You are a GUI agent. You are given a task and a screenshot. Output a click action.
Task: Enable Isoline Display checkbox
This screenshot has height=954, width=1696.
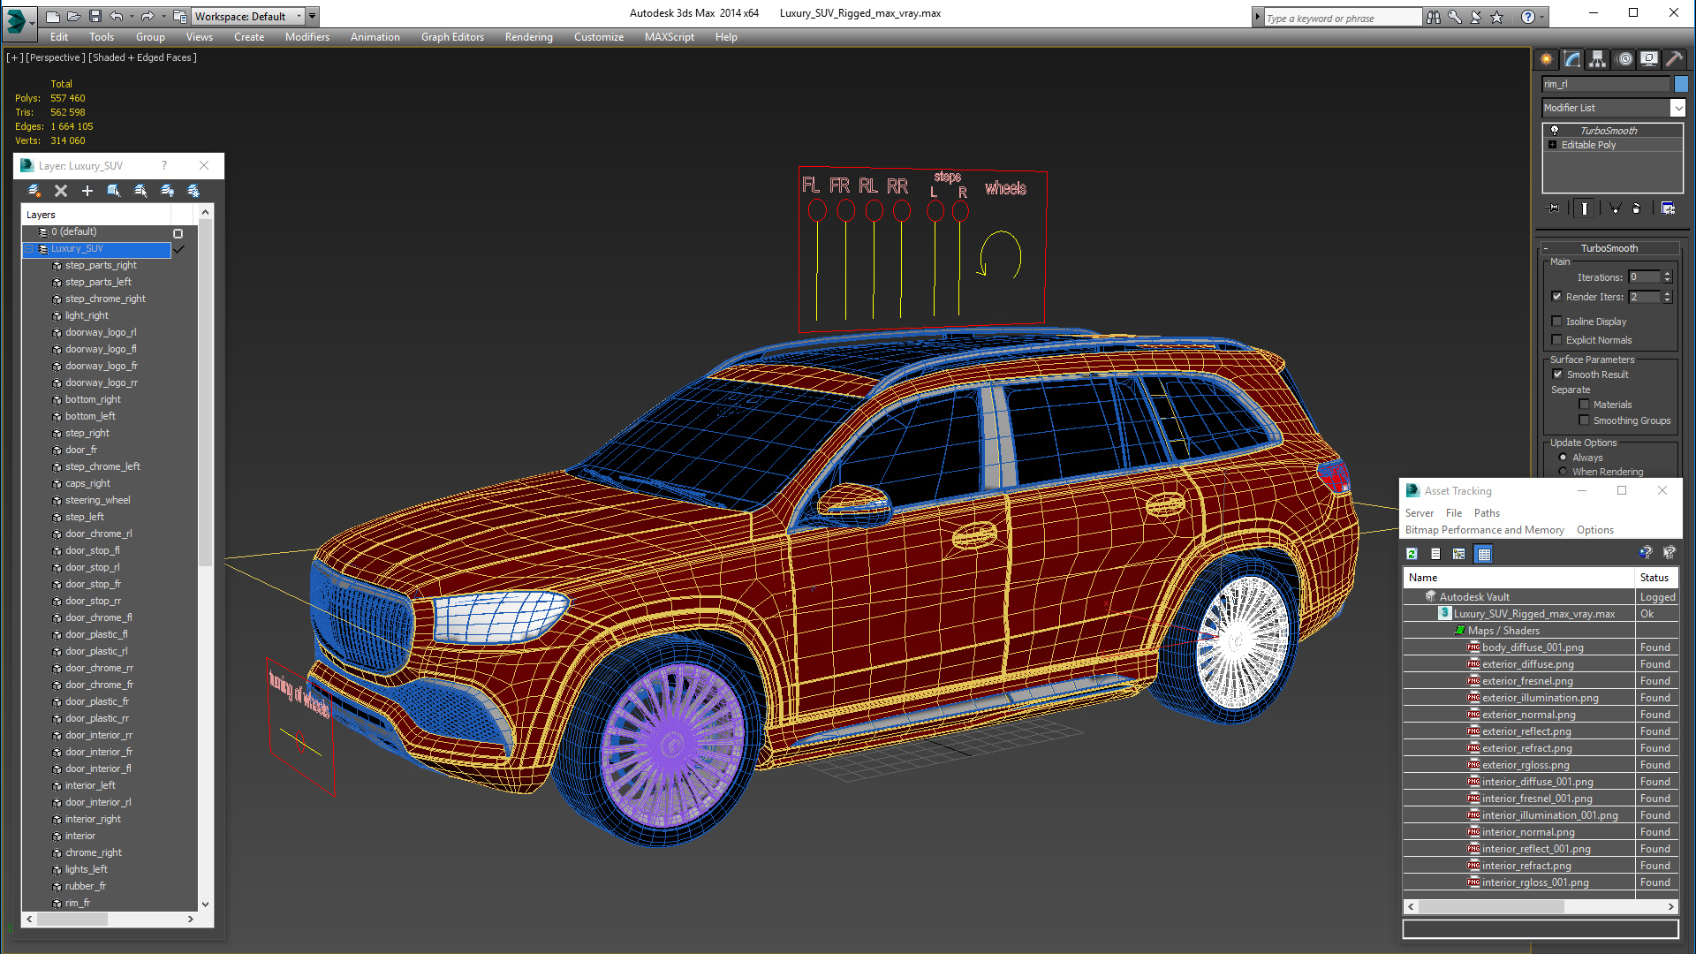click(1557, 322)
